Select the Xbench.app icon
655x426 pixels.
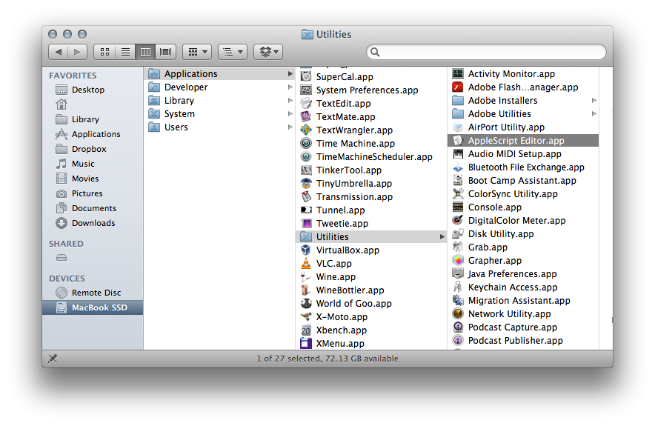tap(306, 330)
